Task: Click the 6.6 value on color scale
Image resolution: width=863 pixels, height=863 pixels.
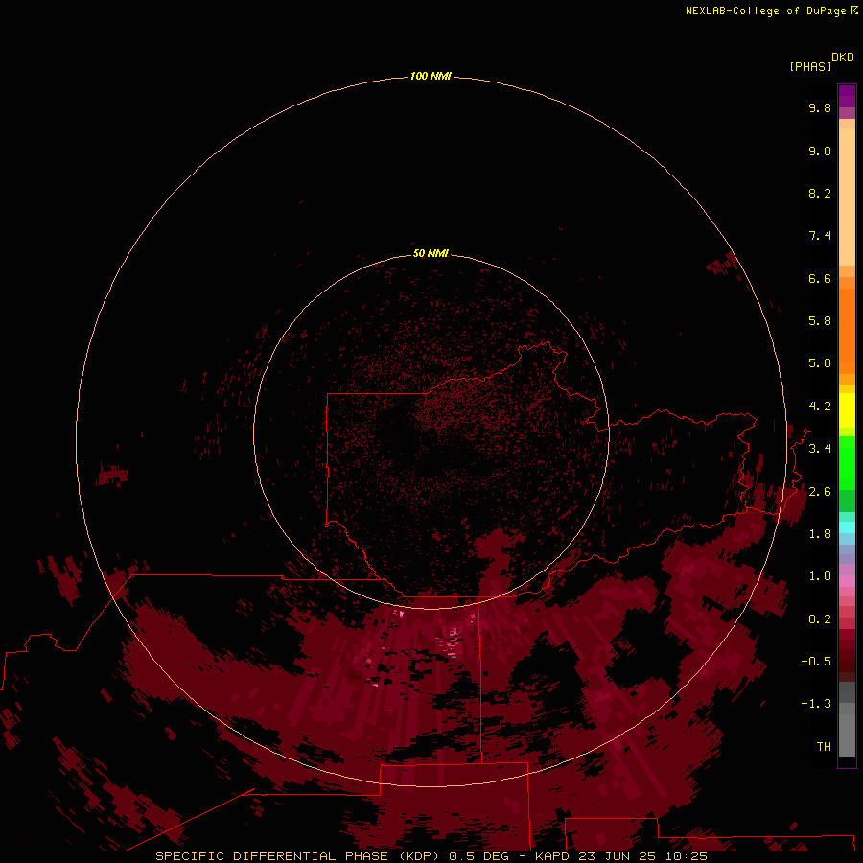Action: coord(820,278)
